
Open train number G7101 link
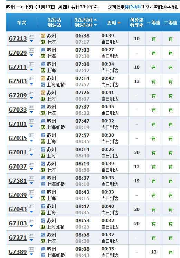tap(18, 124)
